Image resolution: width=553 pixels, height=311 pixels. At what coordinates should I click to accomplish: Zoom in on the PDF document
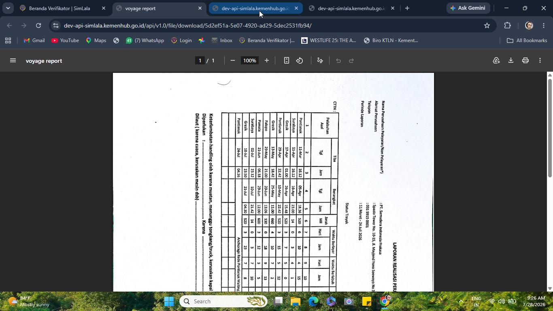click(267, 60)
